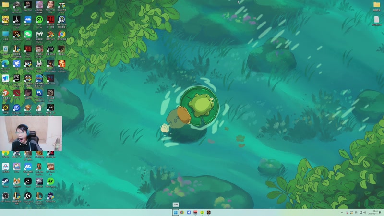Viewport: 384px width, 216px height.
Task: Launch the Wallpaper Engine shortcut
Action: [x=17, y=108]
